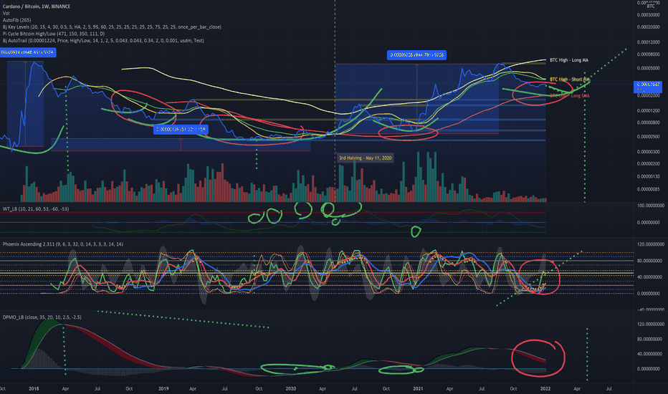Select the blue measurement label starting 0.00000159

tap(181, 129)
